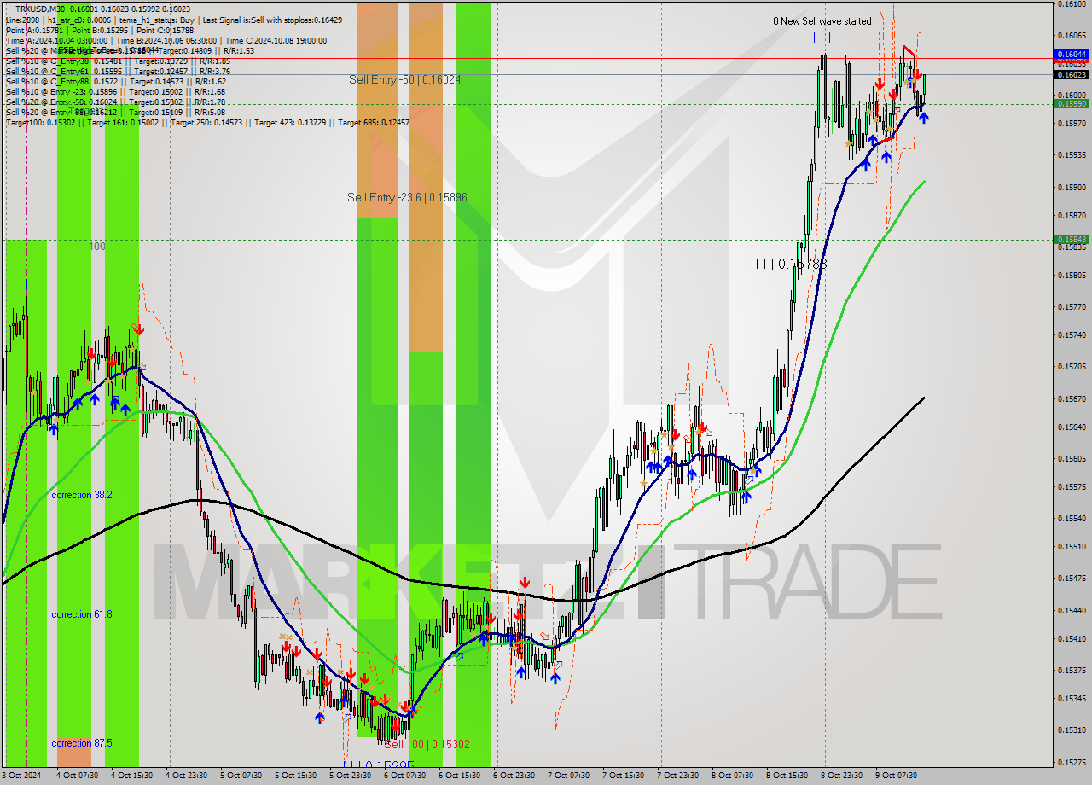
Task: Click the '7 Oct 23:30' time axis label
Action: tap(677, 776)
